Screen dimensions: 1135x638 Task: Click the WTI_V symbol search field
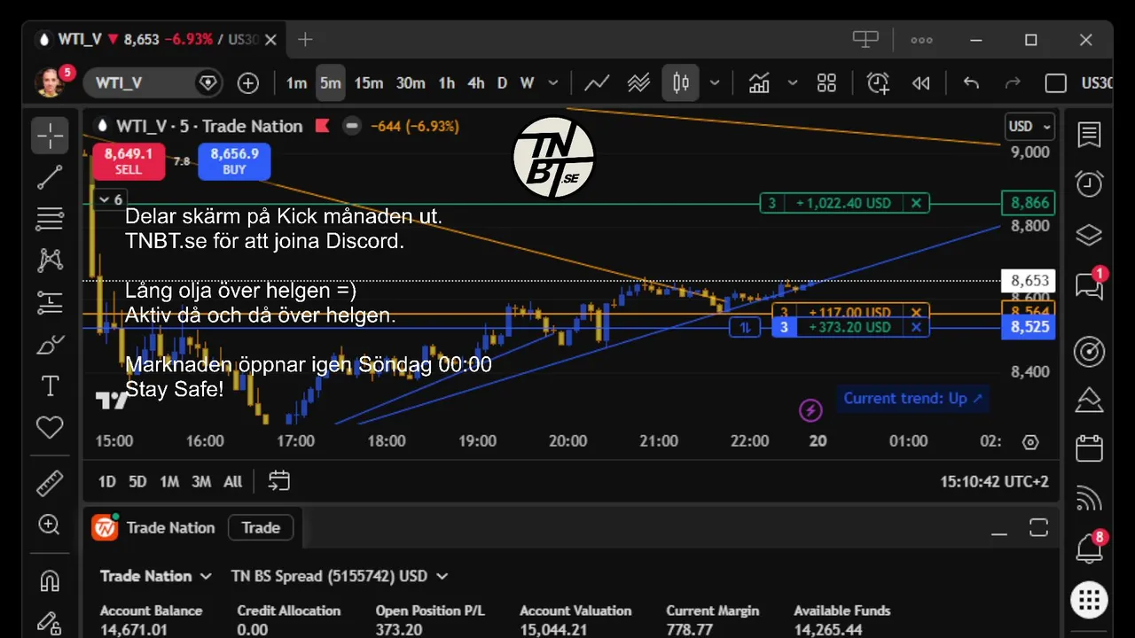(152, 83)
